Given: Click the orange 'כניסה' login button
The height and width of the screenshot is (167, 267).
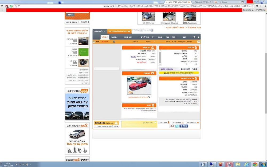Looking at the screenshot, I should coord(70,15).
